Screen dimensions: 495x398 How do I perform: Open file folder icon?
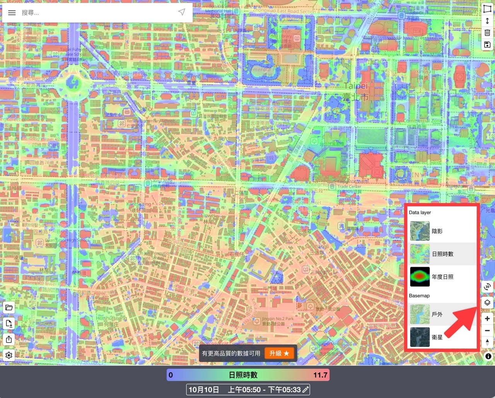click(x=9, y=308)
